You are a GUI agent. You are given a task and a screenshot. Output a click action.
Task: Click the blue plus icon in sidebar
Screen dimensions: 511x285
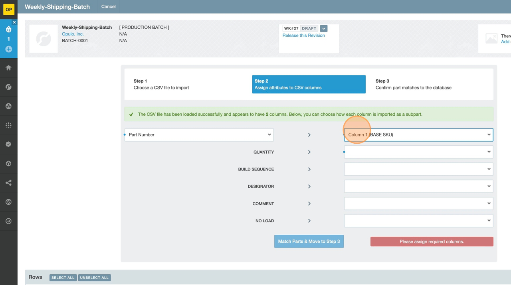[x=8, y=49]
